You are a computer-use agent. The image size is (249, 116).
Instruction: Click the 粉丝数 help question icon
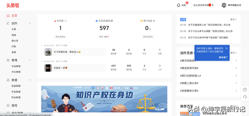pyautogui.click(x=66, y=21)
